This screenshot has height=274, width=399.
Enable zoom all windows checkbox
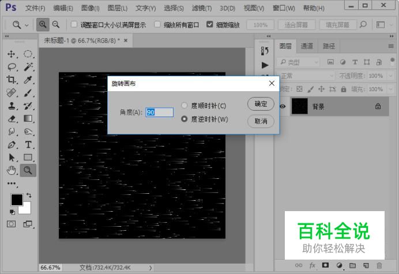[157, 24]
